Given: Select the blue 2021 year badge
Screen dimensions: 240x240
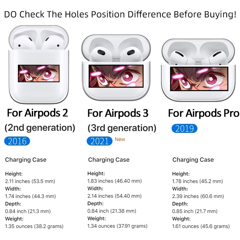Looking at the screenshot, I should tap(99, 141).
